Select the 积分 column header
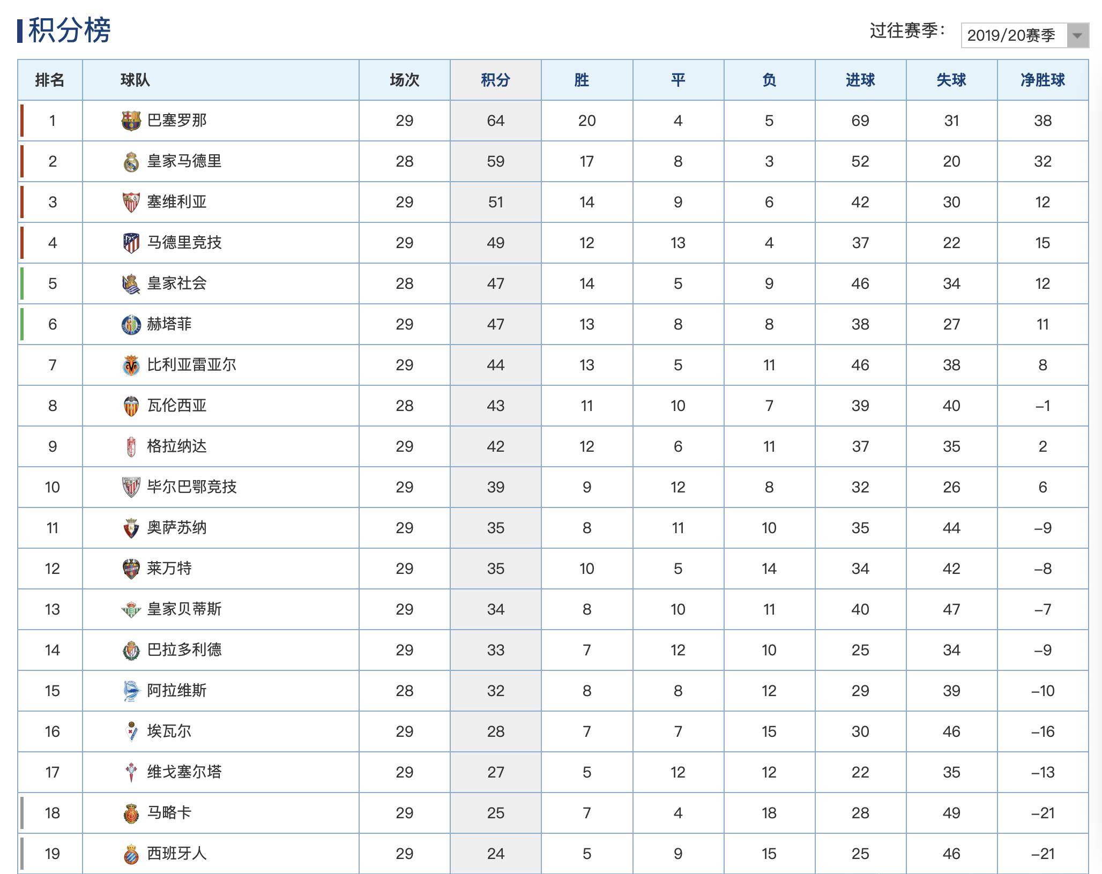Image resolution: width=1102 pixels, height=874 pixels. coord(496,80)
